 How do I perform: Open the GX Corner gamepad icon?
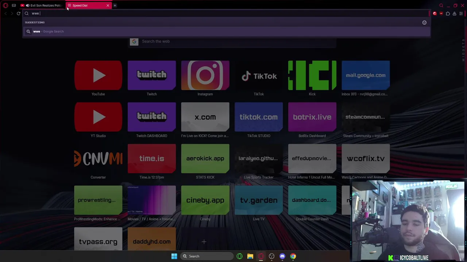coord(14,5)
